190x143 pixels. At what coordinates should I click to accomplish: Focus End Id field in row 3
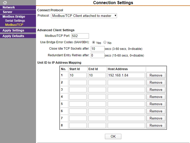tap(97, 90)
